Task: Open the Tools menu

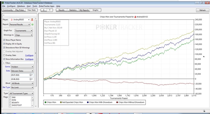Action: click(x=35, y=6)
